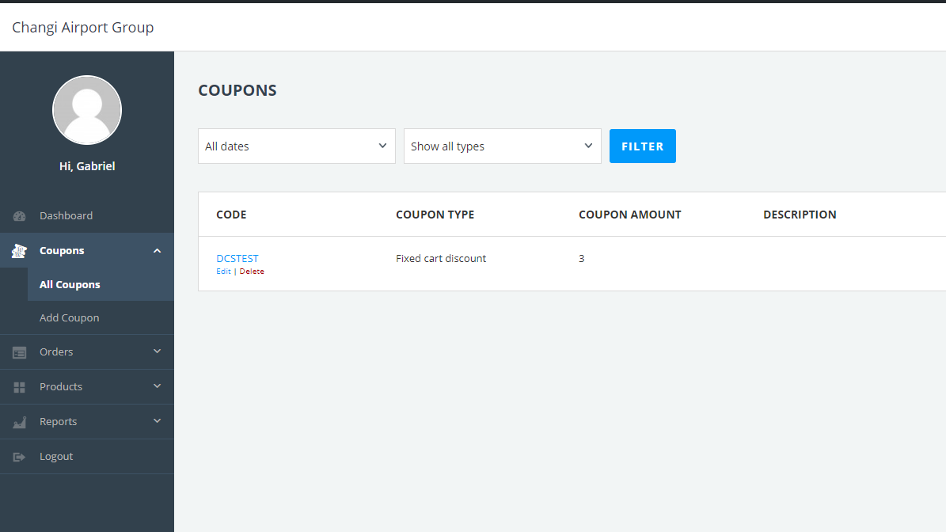946x532 pixels.
Task: Click the Reports chart icon
Action: point(19,422)
